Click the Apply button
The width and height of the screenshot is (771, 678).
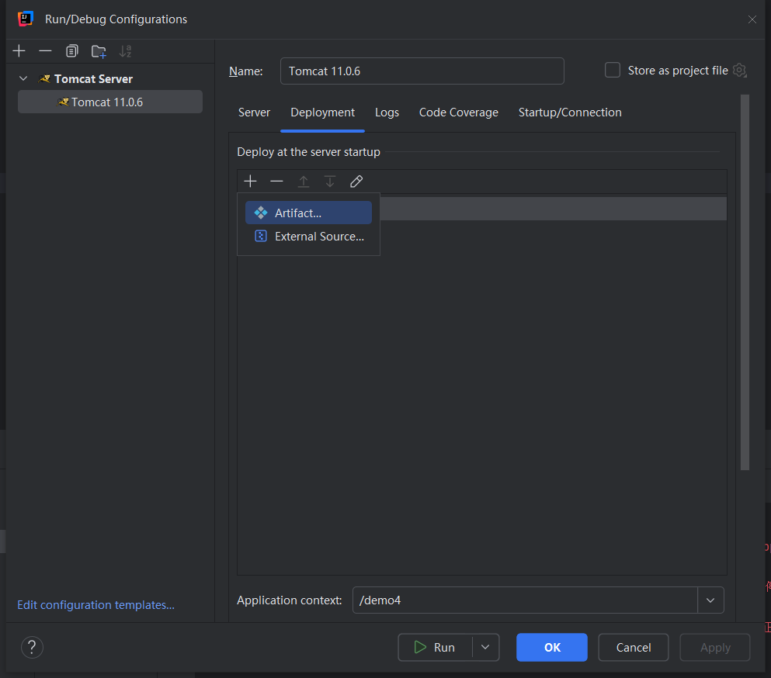[715, 647]
